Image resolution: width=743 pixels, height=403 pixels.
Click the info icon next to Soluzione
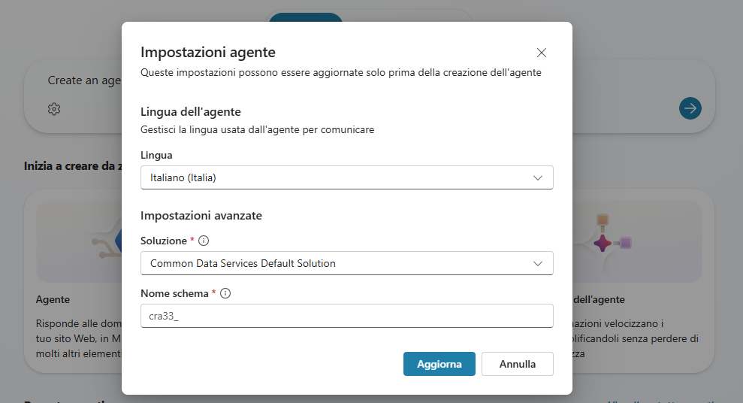[x=204, y=241]
